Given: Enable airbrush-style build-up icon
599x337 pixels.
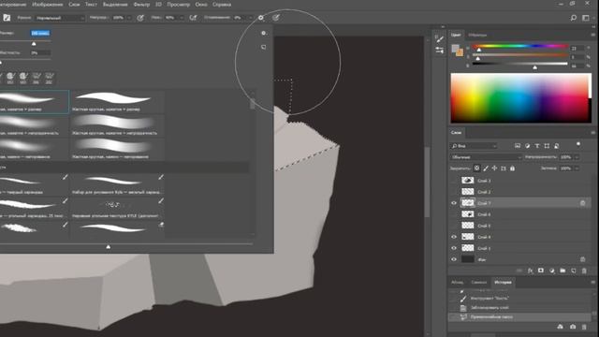Looking at the screenshot, I should pyautogui.click(x=194, y=18).
